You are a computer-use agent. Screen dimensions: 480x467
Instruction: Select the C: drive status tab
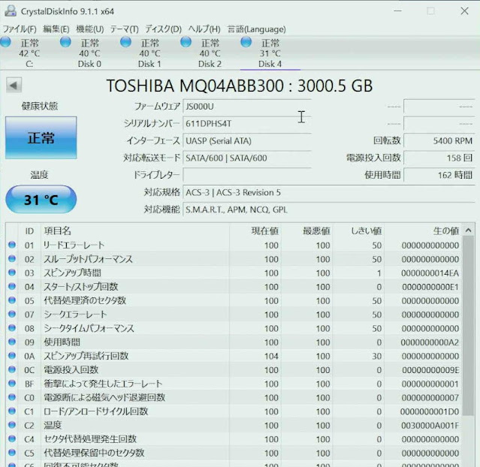point(29,53)
